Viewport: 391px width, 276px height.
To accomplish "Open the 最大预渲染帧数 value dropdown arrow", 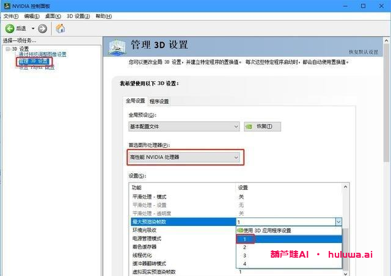I will 338,222.
